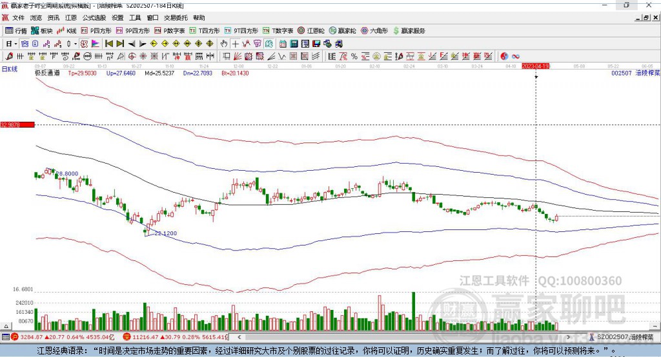The width and height of the screenshot is (661, 357).
Task: Expand the panel arrow beside volume pane
Action: [6, 326]
